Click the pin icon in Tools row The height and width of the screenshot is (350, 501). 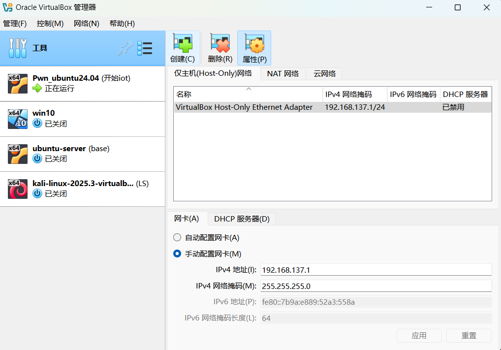125,48
